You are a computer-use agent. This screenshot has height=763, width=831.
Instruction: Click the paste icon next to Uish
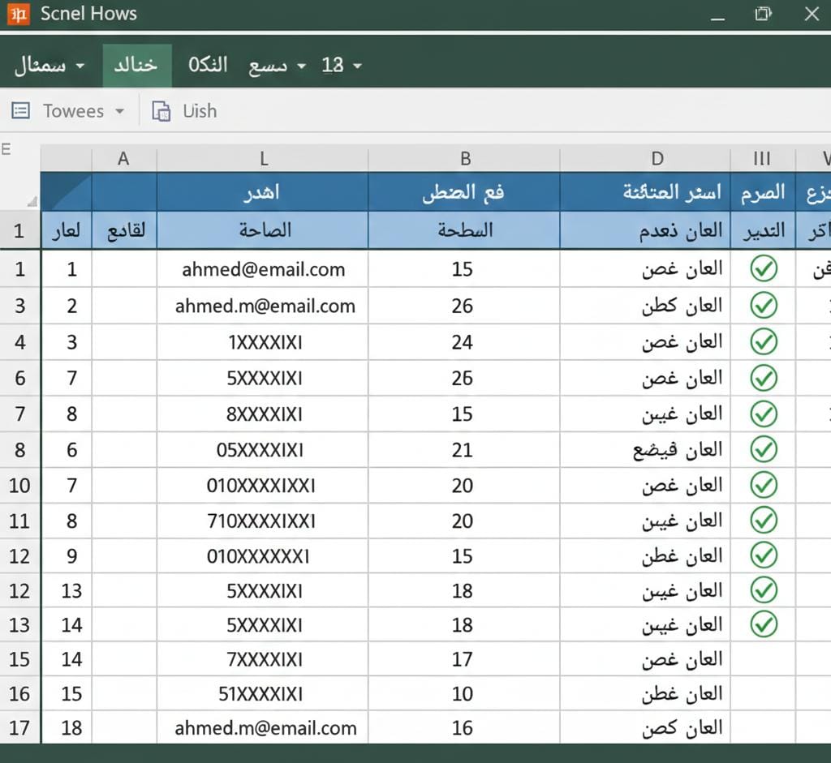[159, 111]
